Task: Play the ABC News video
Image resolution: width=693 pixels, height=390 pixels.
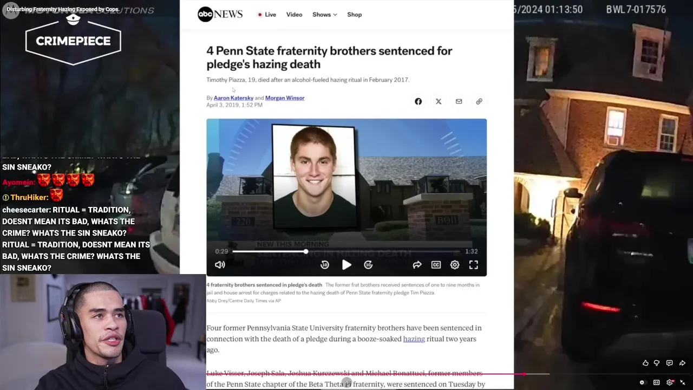Action: (346, 265)
